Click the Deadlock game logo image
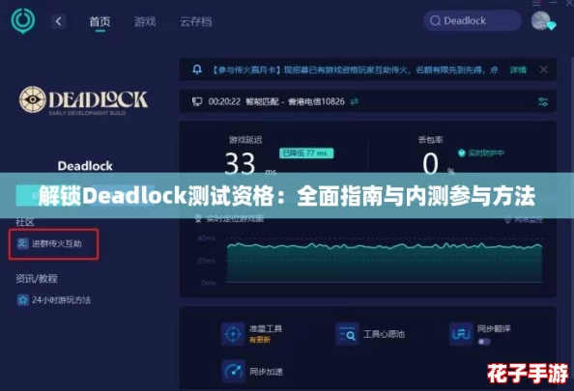574x391 pixels. pos(83,100)
